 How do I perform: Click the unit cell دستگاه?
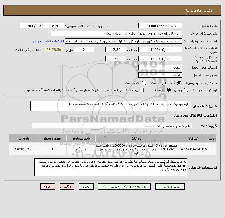point(81,149)
